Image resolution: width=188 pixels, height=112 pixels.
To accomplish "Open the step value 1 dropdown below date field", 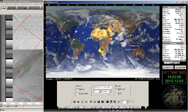I will tap(100, 91).
